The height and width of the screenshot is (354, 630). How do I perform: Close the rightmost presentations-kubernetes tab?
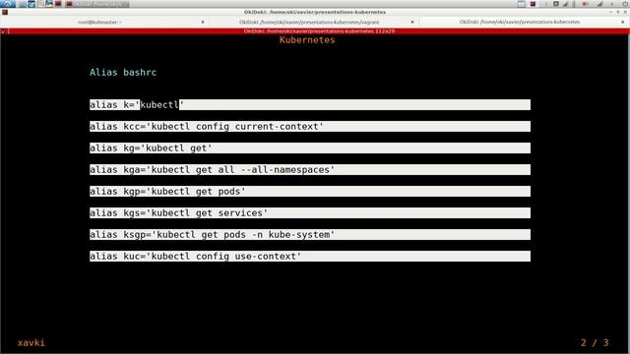[x=623, y=22]
